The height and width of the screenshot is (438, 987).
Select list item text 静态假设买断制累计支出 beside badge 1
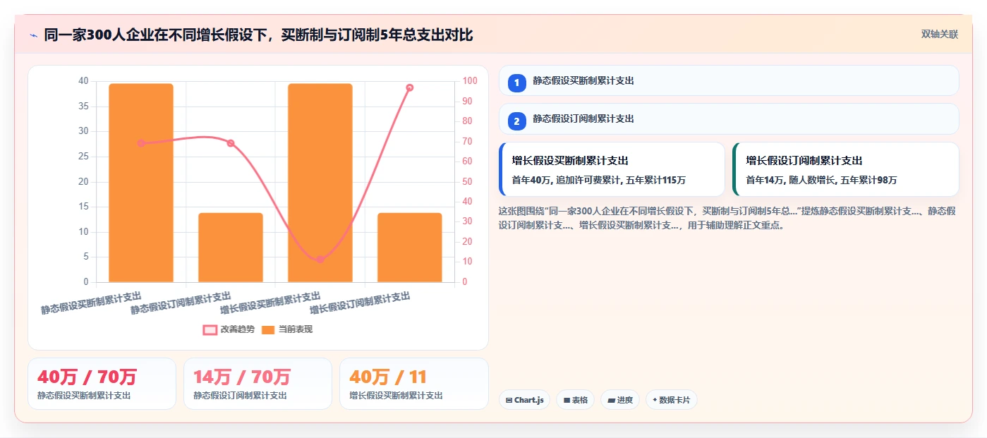583,81
